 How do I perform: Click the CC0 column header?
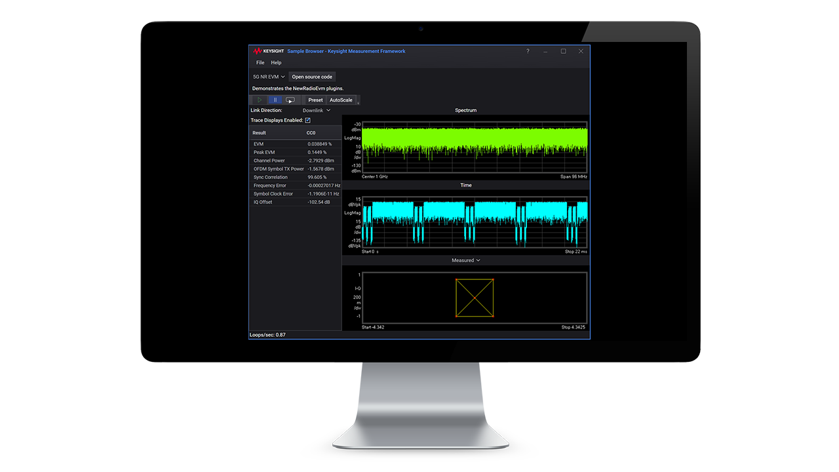[x=313, y=132]
